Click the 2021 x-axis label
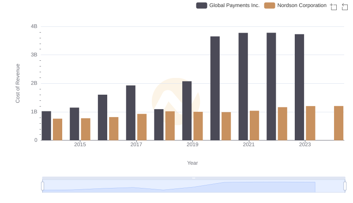This screenshot has height=203, width=353. [249, 144]
